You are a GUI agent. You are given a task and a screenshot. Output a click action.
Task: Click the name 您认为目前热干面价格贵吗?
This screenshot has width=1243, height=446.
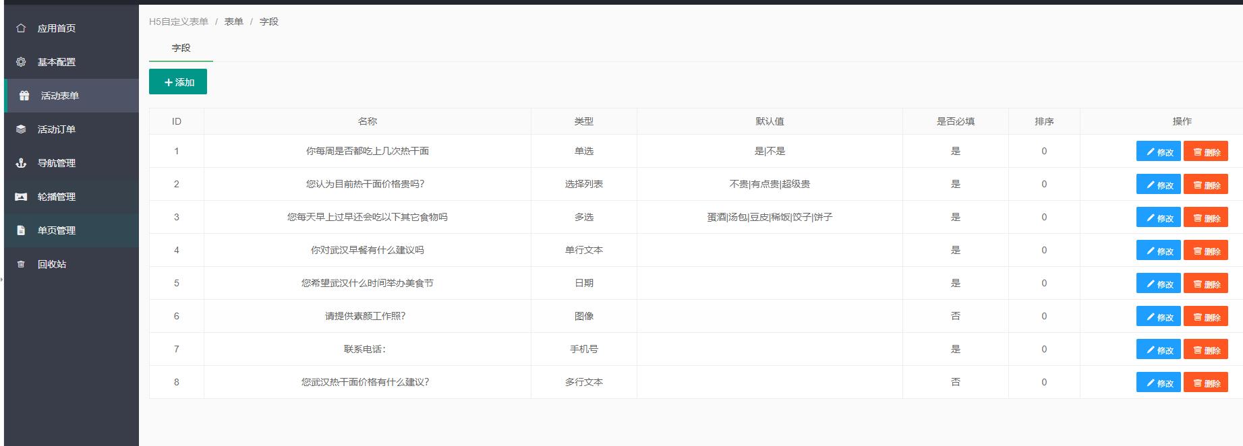[x=365, y=184]
